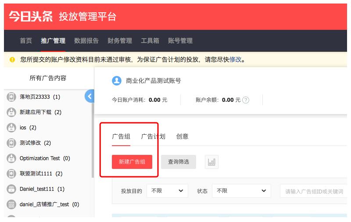Select 落地页23333 (1) in sidebar
Screen dimensions: 351x222
pos(40,97)
